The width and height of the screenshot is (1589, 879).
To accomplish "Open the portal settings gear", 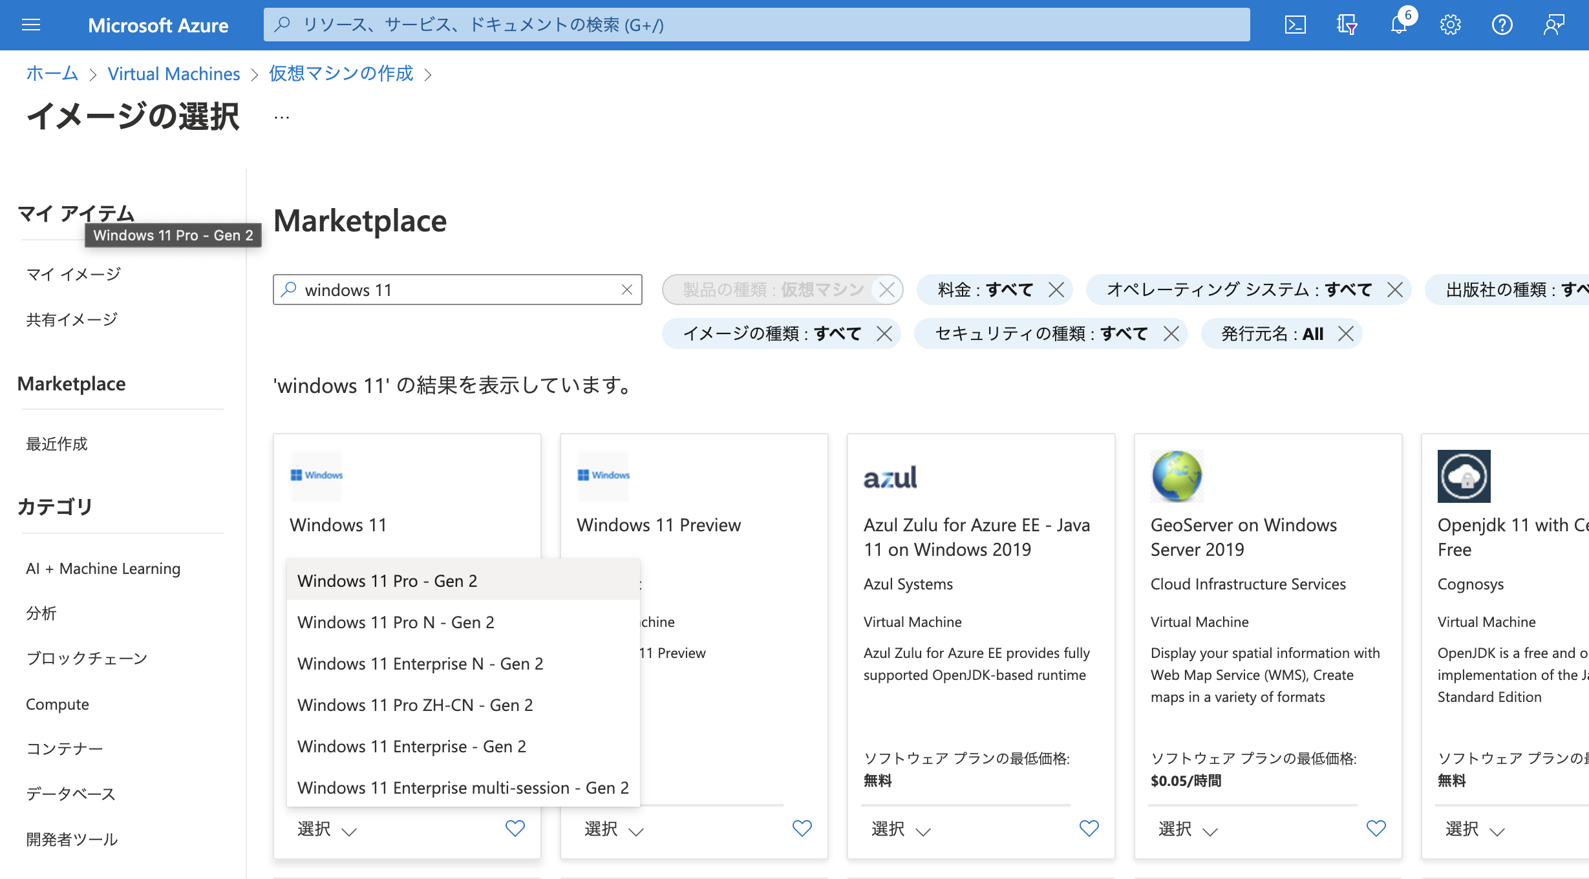I will [x=1450, y=25].
